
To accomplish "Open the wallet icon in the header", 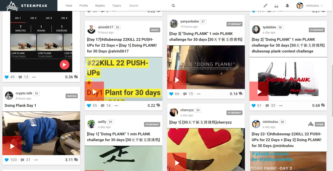I will pos(276,6).
